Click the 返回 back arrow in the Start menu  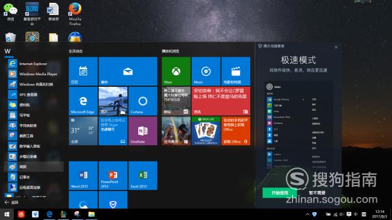coord(11,203)
